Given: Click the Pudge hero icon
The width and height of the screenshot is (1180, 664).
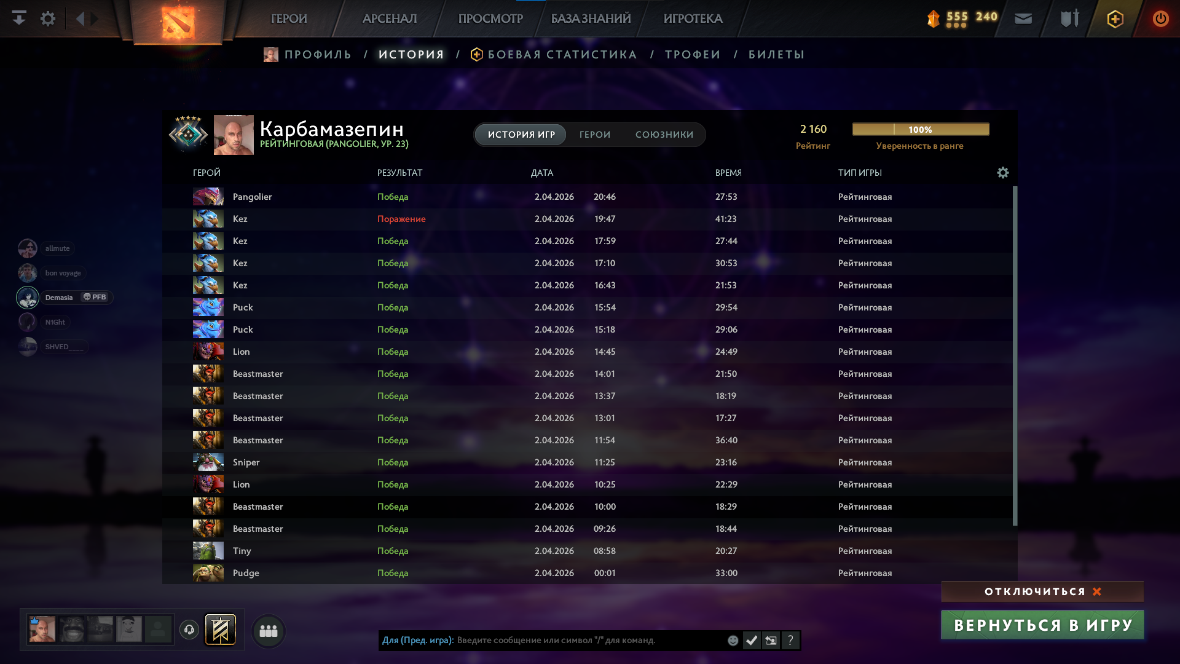Looking at the screenshot, I should pos(208,573).
